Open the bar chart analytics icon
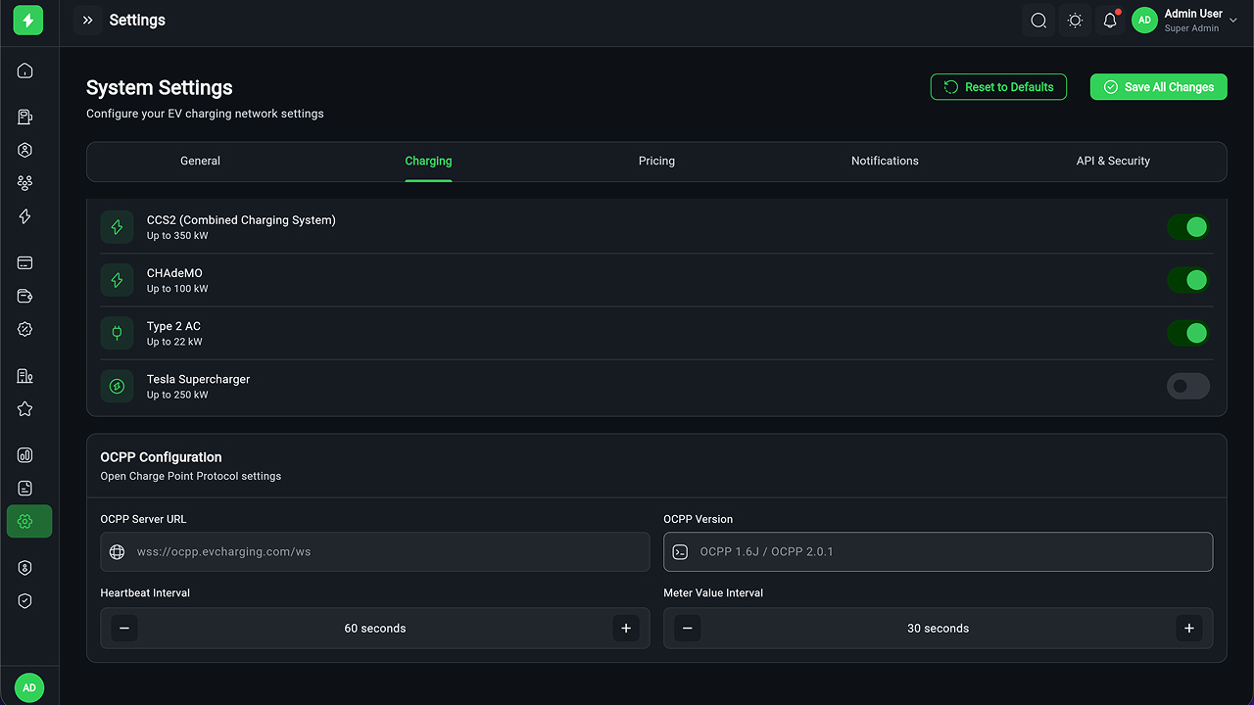The image size is (1254, 705). point(25,455)
